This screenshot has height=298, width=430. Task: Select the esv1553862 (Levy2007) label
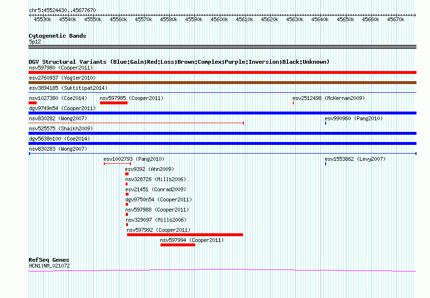tap(355, 159)
